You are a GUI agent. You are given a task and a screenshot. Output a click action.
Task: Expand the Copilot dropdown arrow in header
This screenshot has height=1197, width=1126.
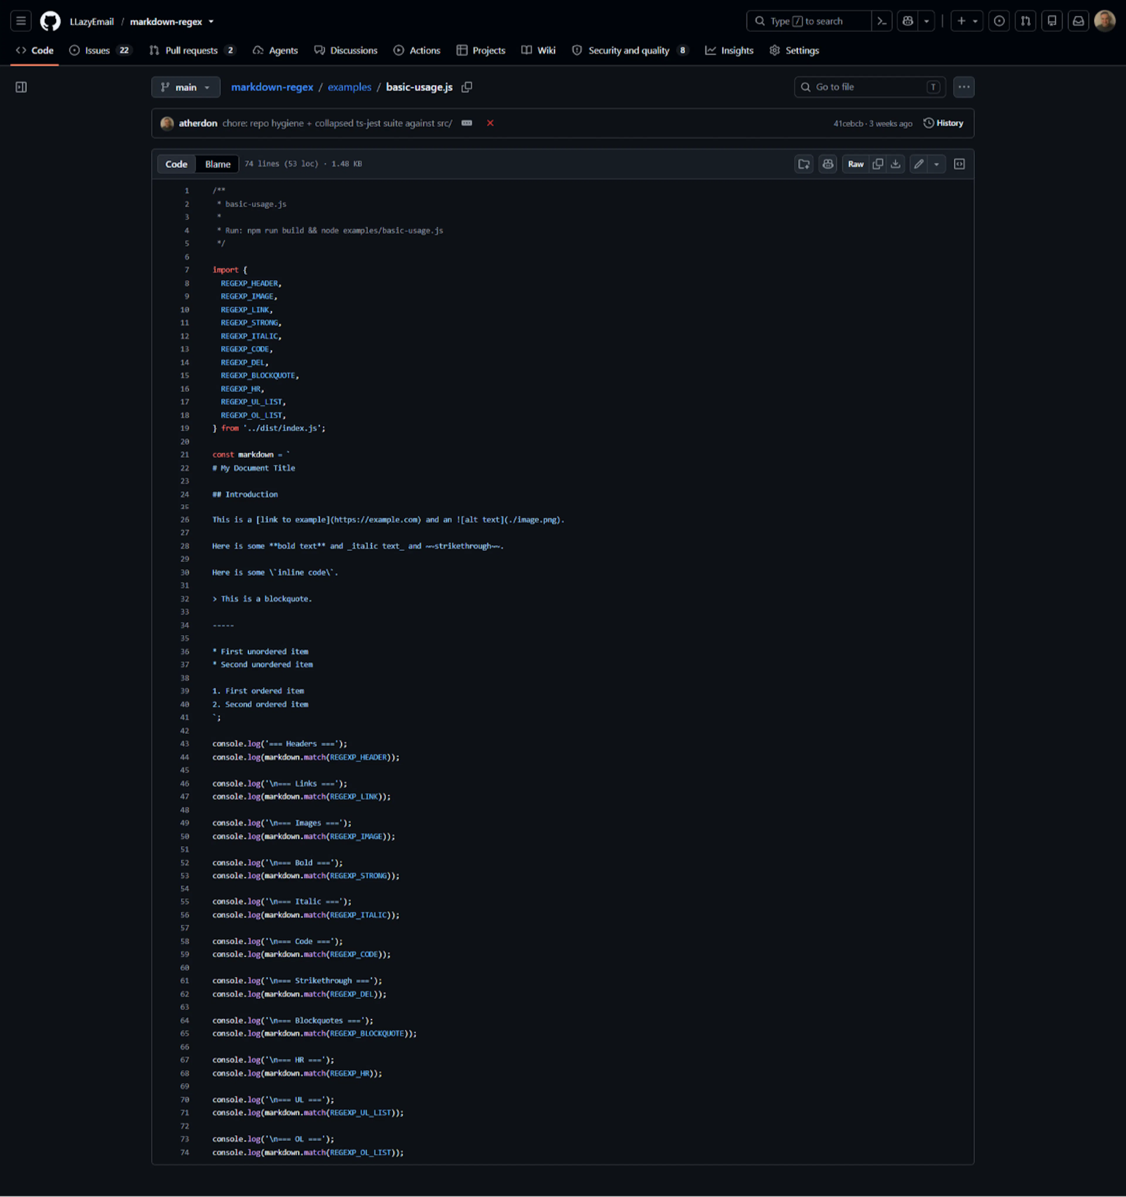[927, 21]
